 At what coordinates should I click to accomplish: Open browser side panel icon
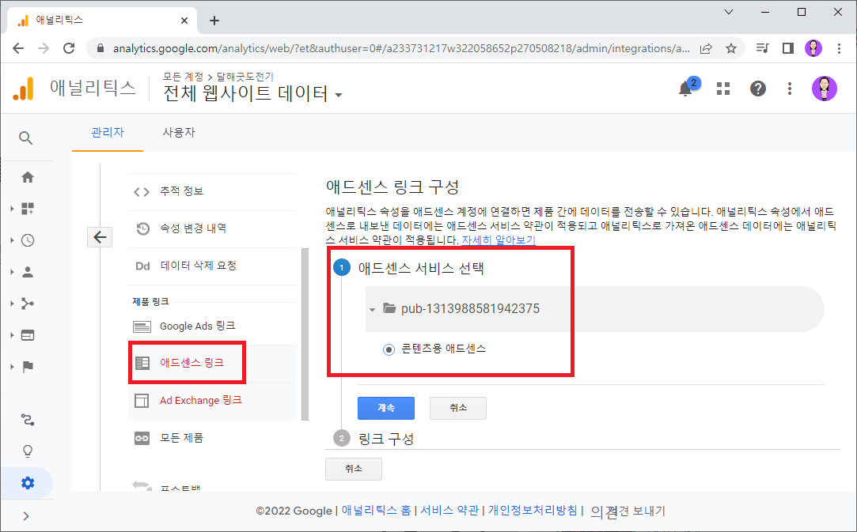click(787, 48)
